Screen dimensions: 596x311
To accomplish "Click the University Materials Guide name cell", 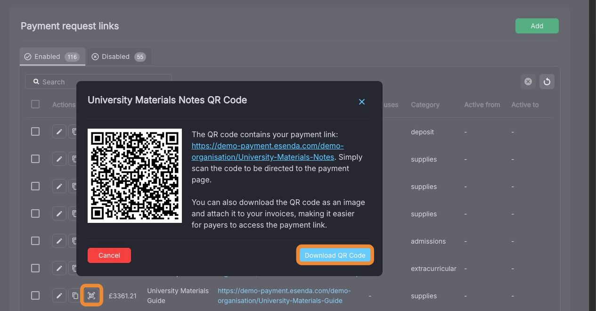I will [x=178, y=295].
